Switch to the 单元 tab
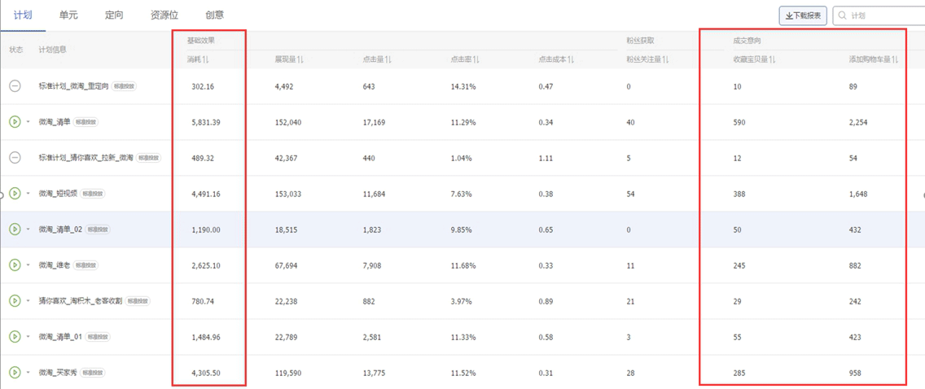This screenshot has height=389, width=925. pyautogui.click(x=68, y=15)
